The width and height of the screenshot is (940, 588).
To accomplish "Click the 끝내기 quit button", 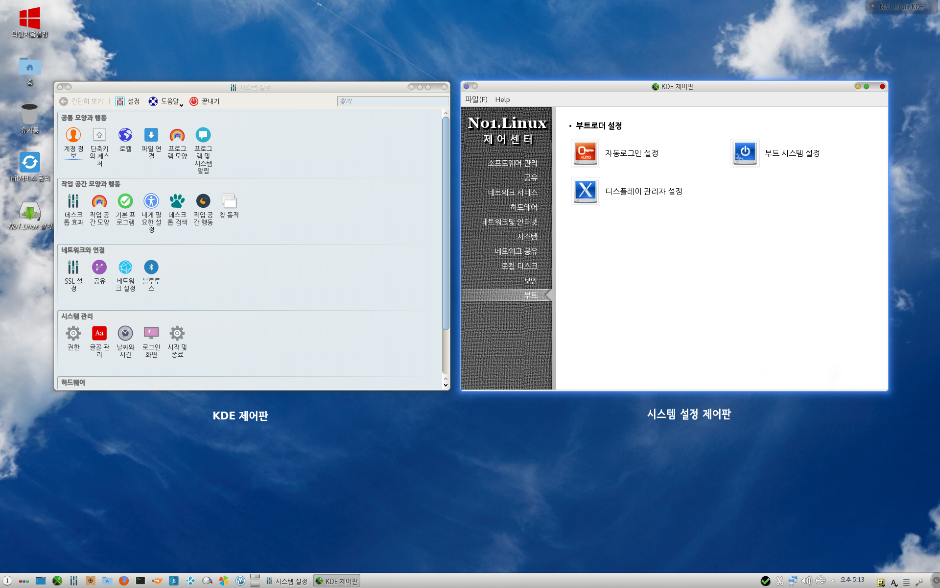I will (204, 101).
